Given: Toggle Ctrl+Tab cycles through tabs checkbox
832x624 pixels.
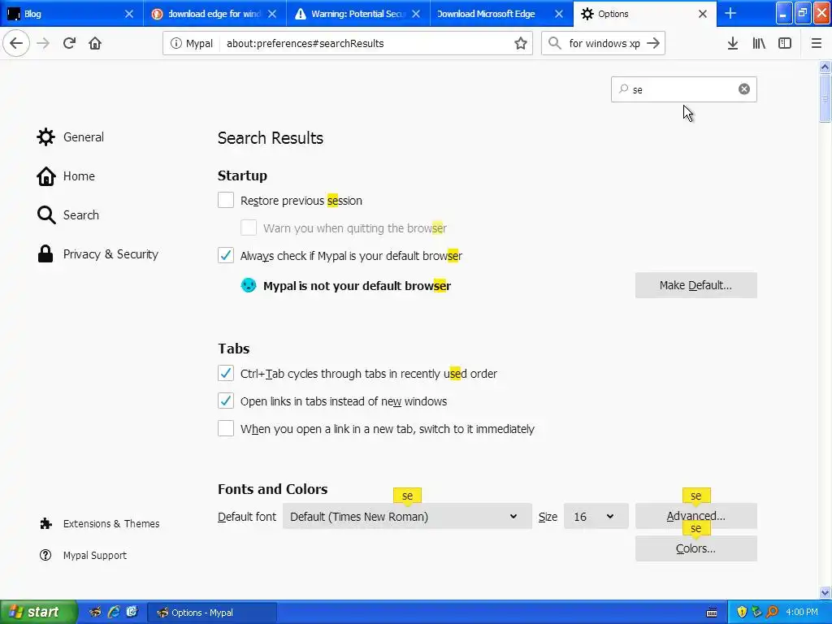Looking at the screenshot, I should pos(226,373).
